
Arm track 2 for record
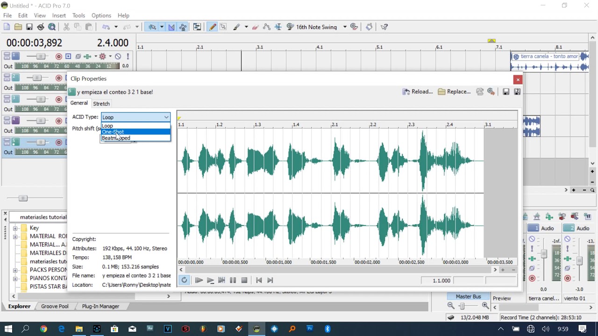click(x=58, y=78)
